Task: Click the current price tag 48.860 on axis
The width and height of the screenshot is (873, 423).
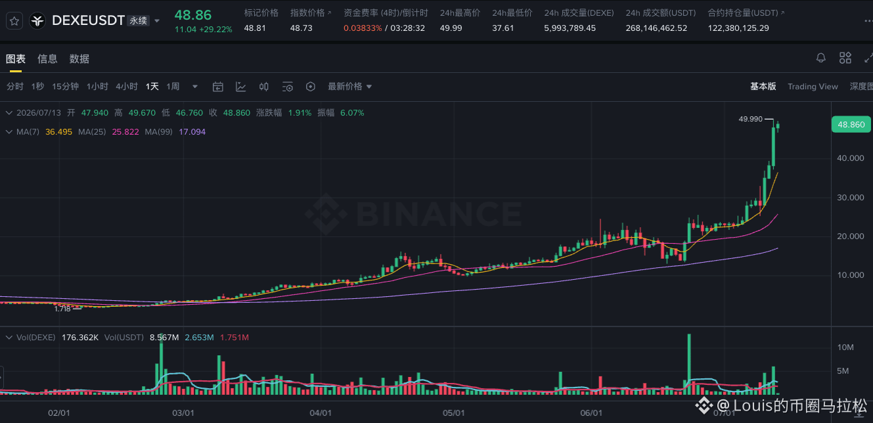Action: click(x=851, y=124)
